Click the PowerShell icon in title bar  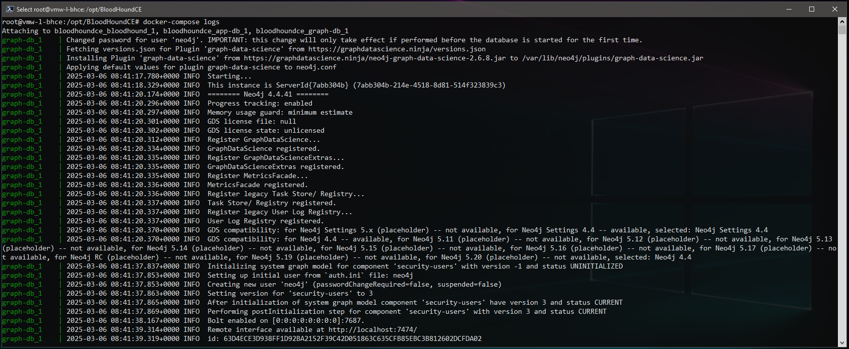[9, 9]
